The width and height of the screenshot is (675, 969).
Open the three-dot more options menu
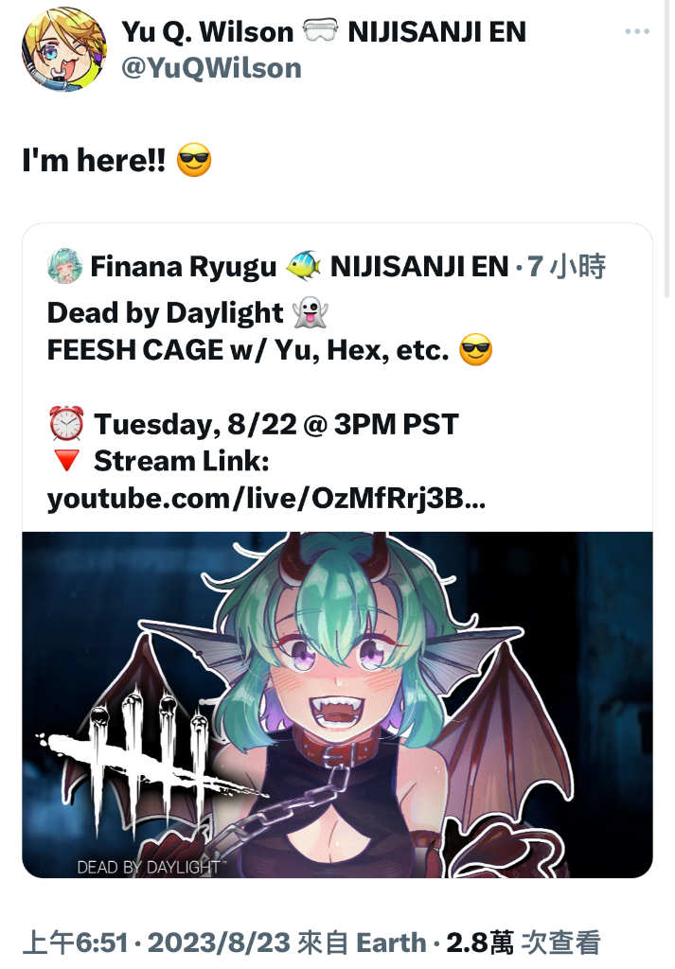pos(637,31)
